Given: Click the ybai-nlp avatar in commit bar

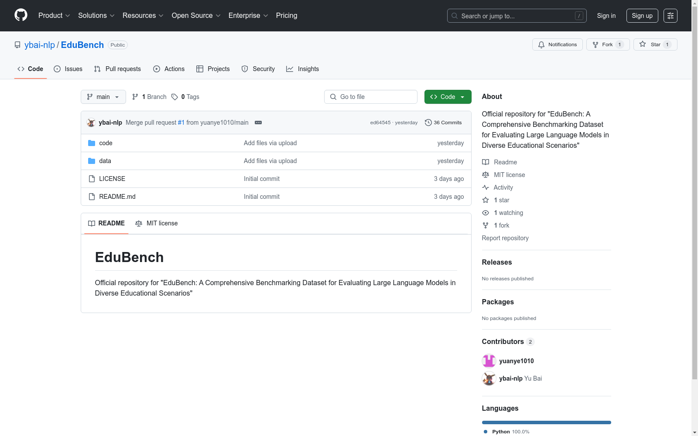Looking at the screenshot, I should pos(91,123).
